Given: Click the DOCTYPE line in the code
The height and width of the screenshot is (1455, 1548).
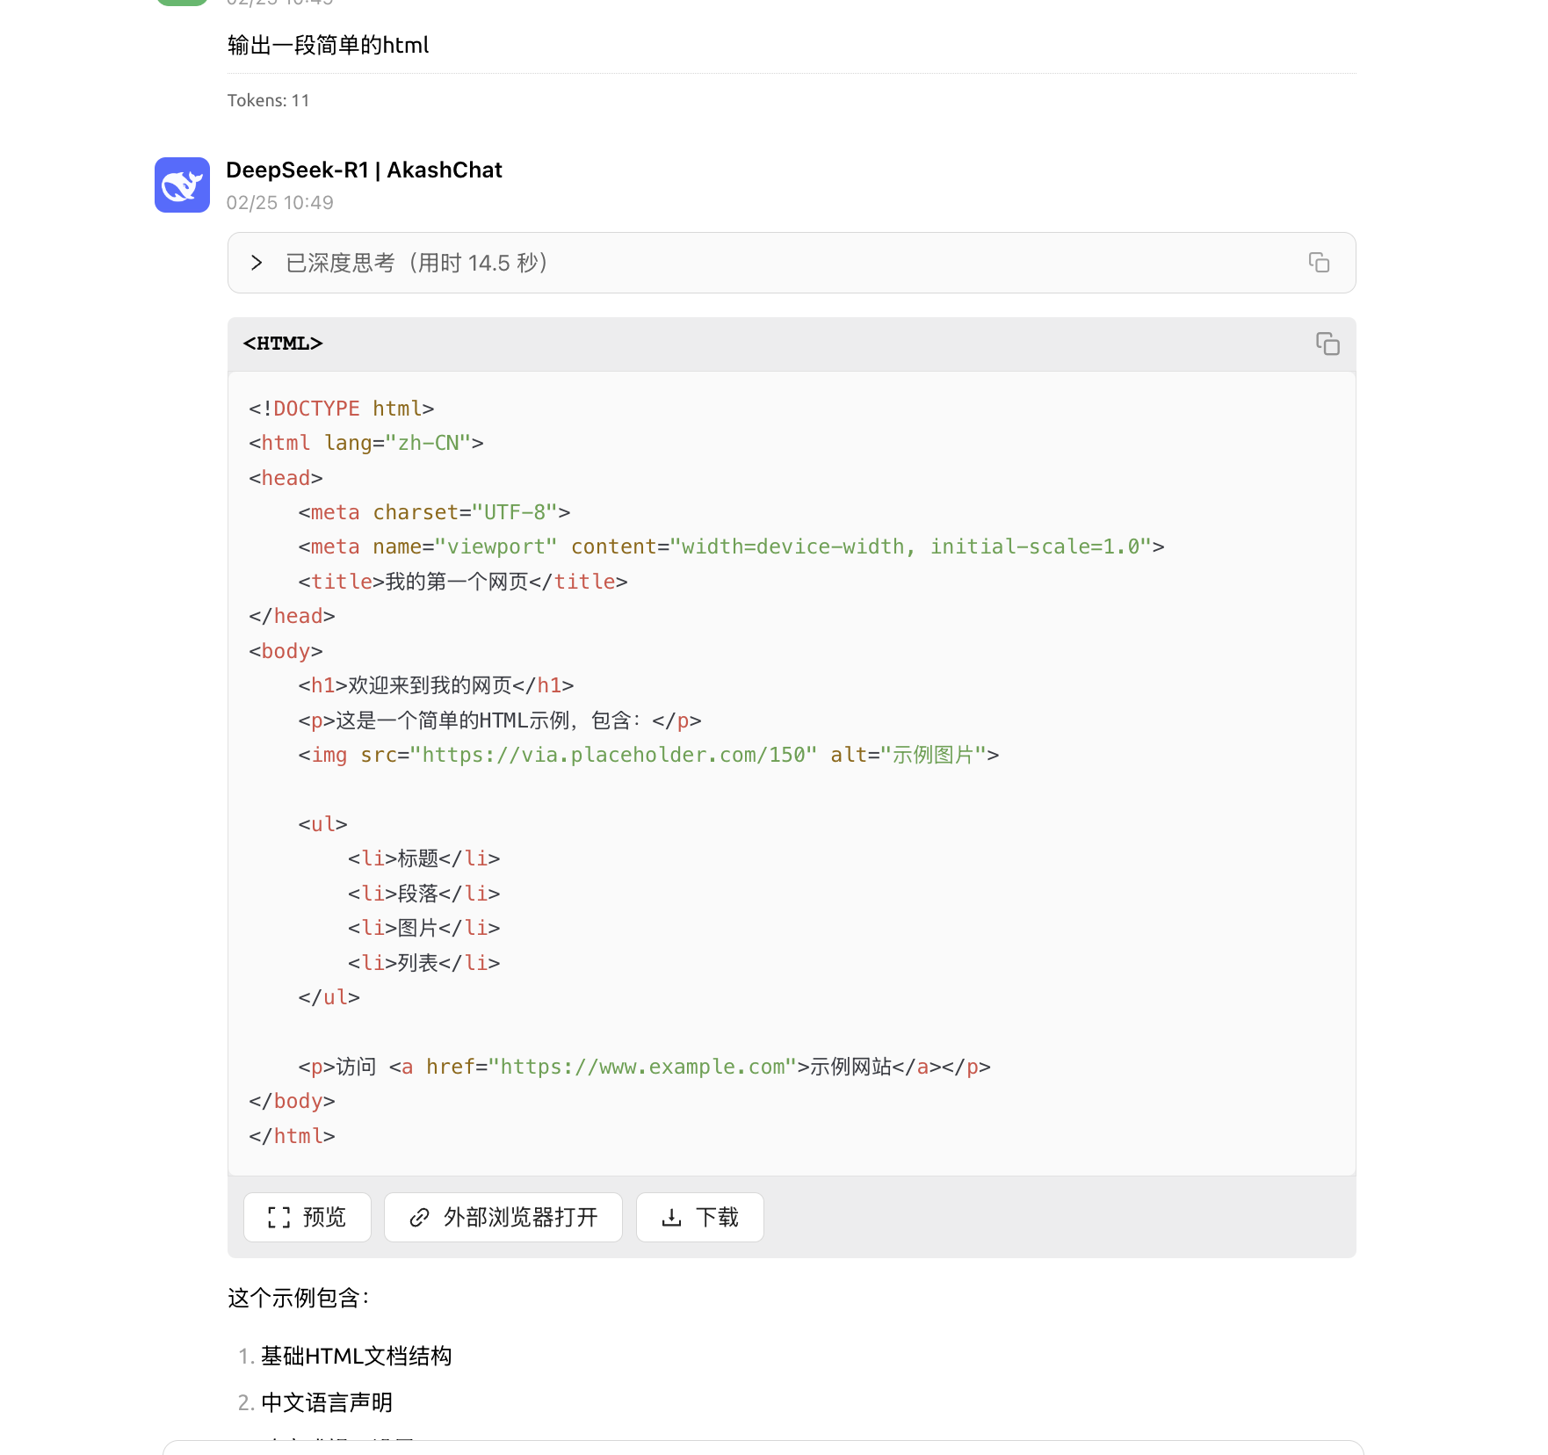Looking at the screenshot, I should pyautogui.click(x=342, y=409).
